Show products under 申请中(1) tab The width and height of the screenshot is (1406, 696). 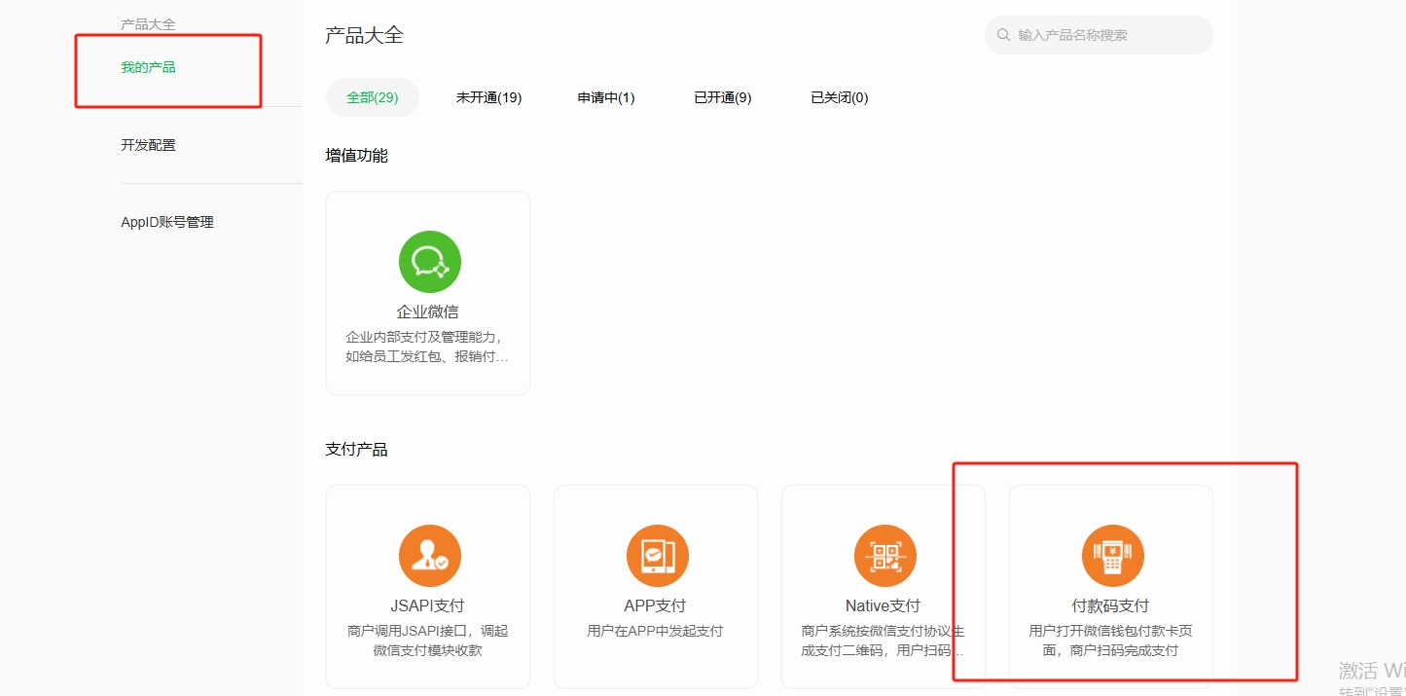click(x=605, y=97)
